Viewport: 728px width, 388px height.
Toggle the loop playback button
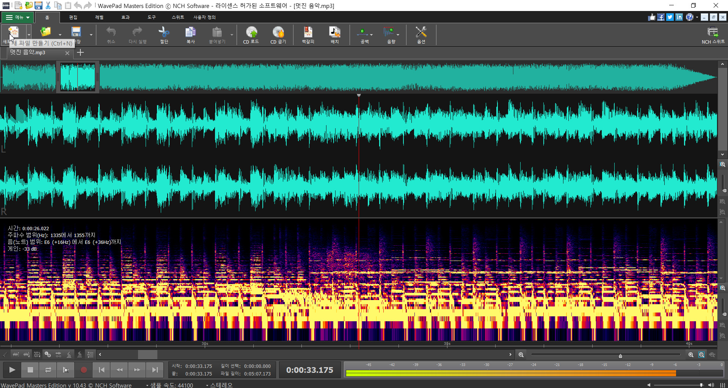coord(48,370)
